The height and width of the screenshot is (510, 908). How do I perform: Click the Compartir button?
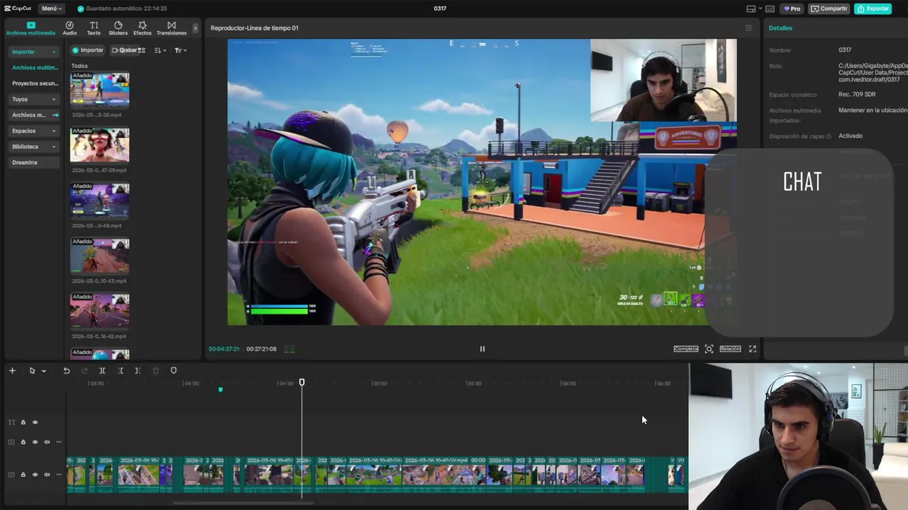pos(829,8)
